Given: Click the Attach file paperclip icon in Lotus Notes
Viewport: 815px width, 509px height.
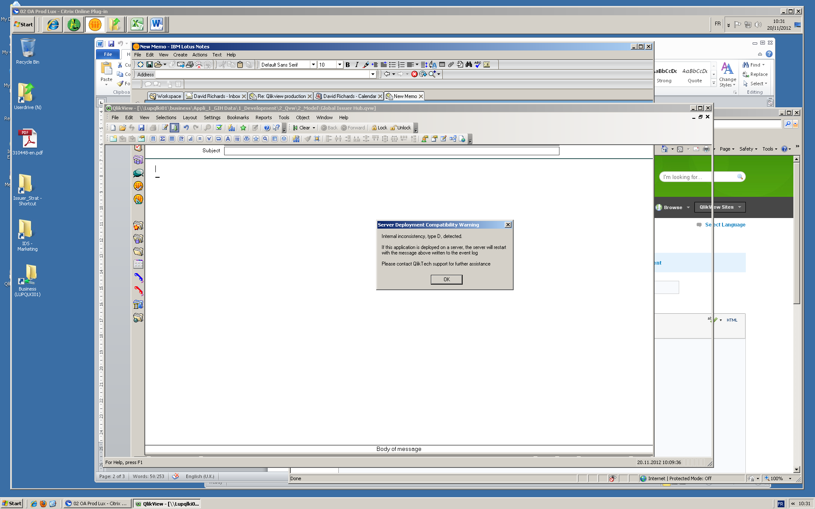Looking at the screenshot, I should (451, 64).
